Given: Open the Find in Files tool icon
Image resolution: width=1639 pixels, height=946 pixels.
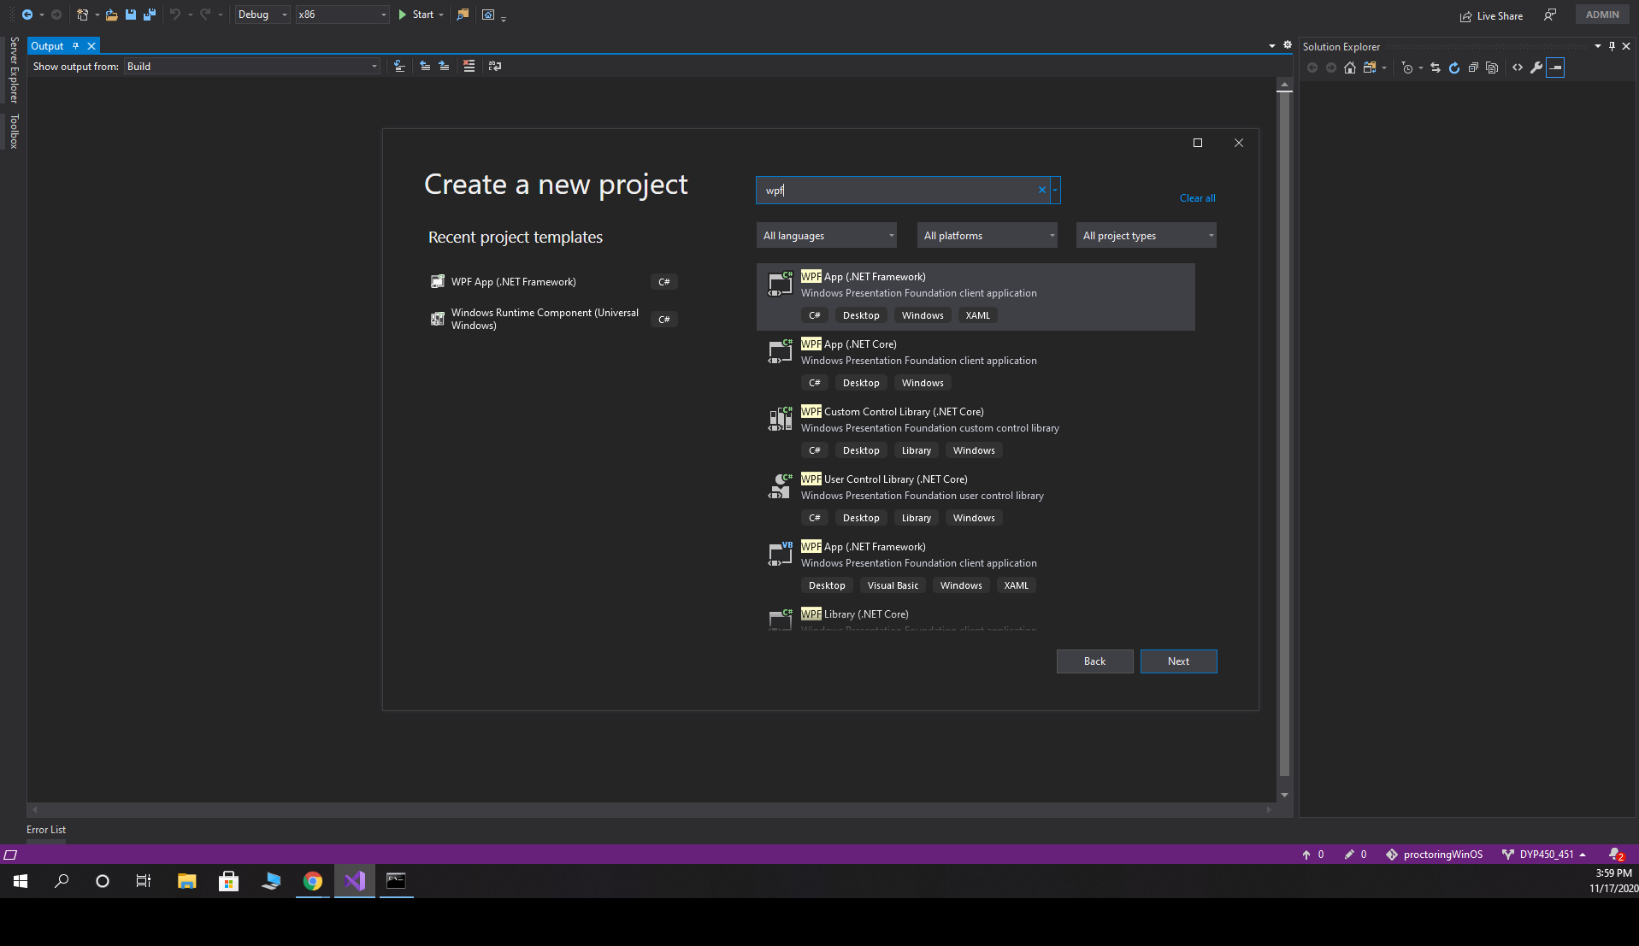Looking at the screenshot, I should coord(462,15).
